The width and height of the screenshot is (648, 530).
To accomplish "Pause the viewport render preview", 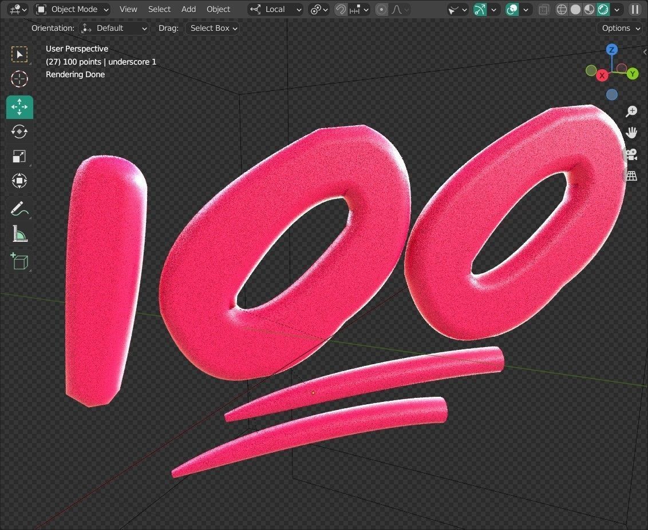I will pyautogui.click(x=635, y=9).
